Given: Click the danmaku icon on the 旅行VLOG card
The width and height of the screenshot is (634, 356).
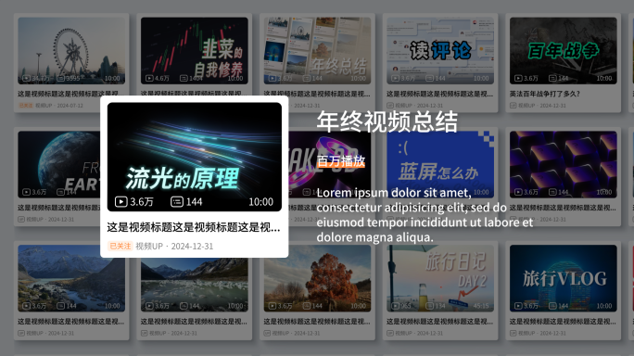Looking at the screenshot, I should [x=552, y=306].
